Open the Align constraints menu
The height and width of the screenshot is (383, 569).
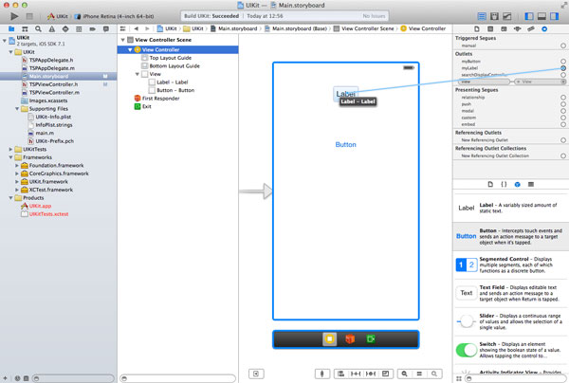point(340,374)
